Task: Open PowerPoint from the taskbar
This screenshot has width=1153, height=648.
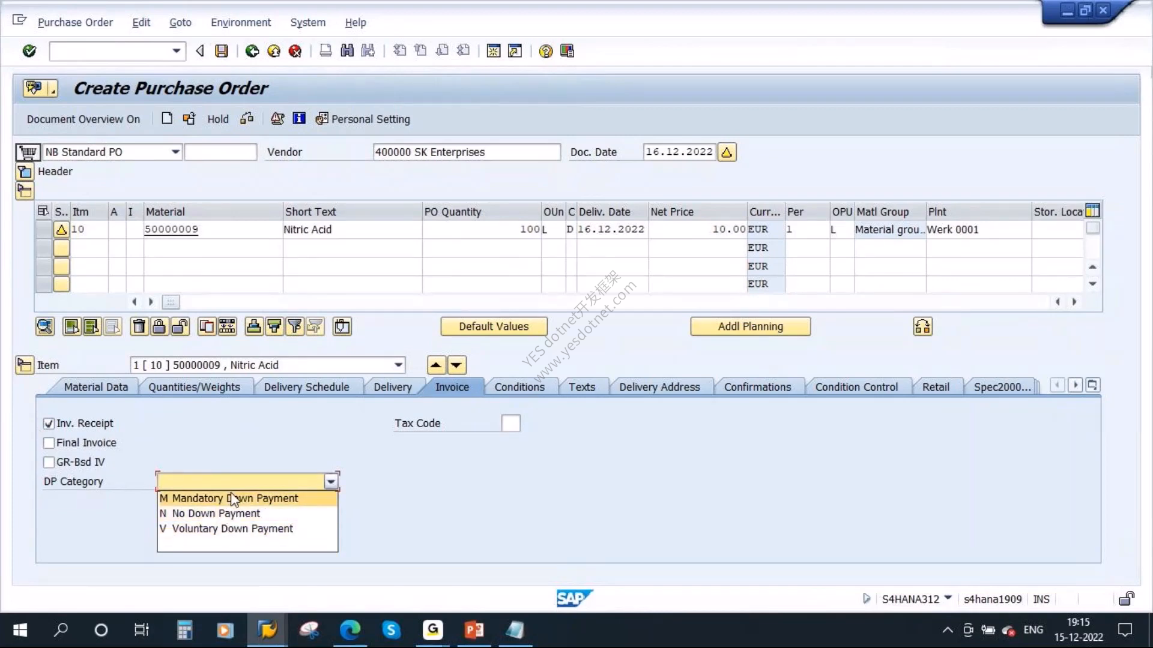Action: (474, 630)
